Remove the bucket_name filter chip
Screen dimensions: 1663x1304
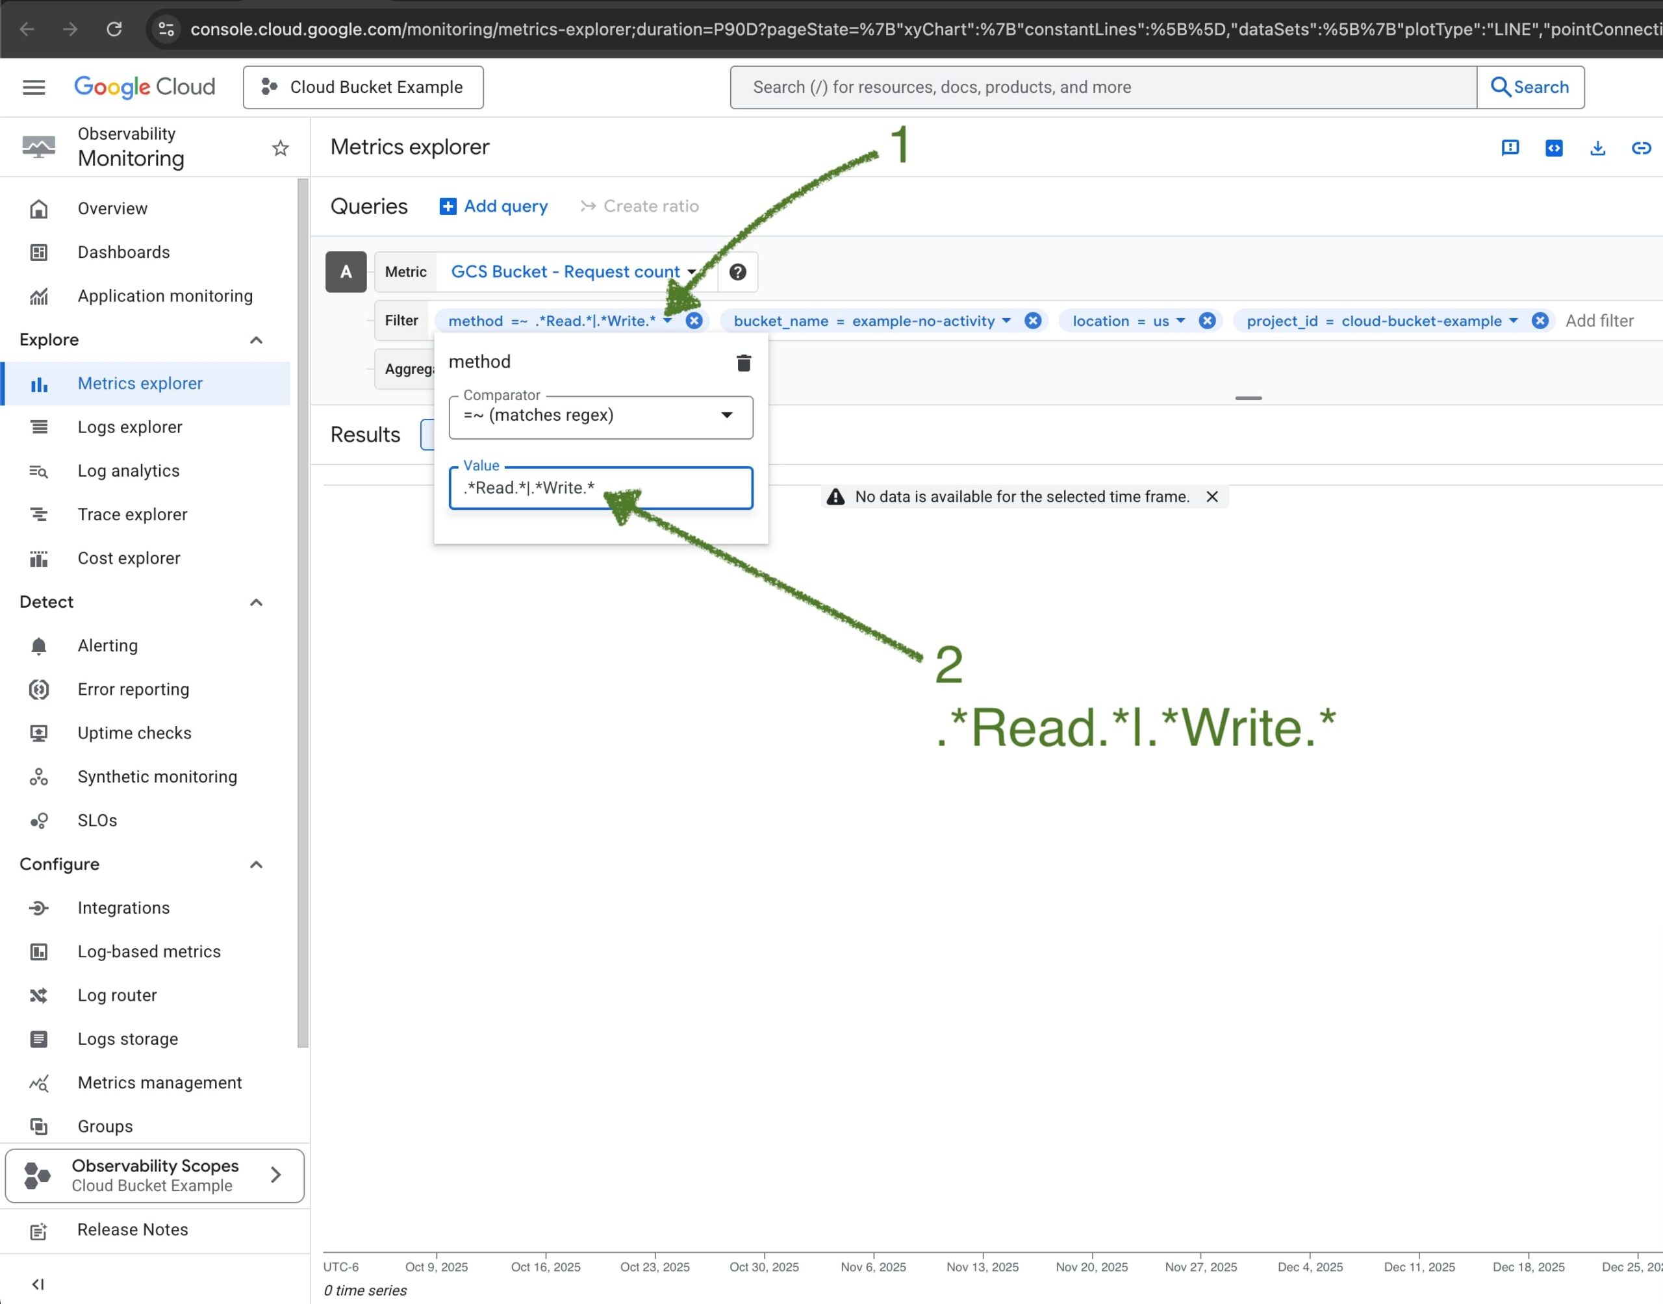tap(1032, 321)
